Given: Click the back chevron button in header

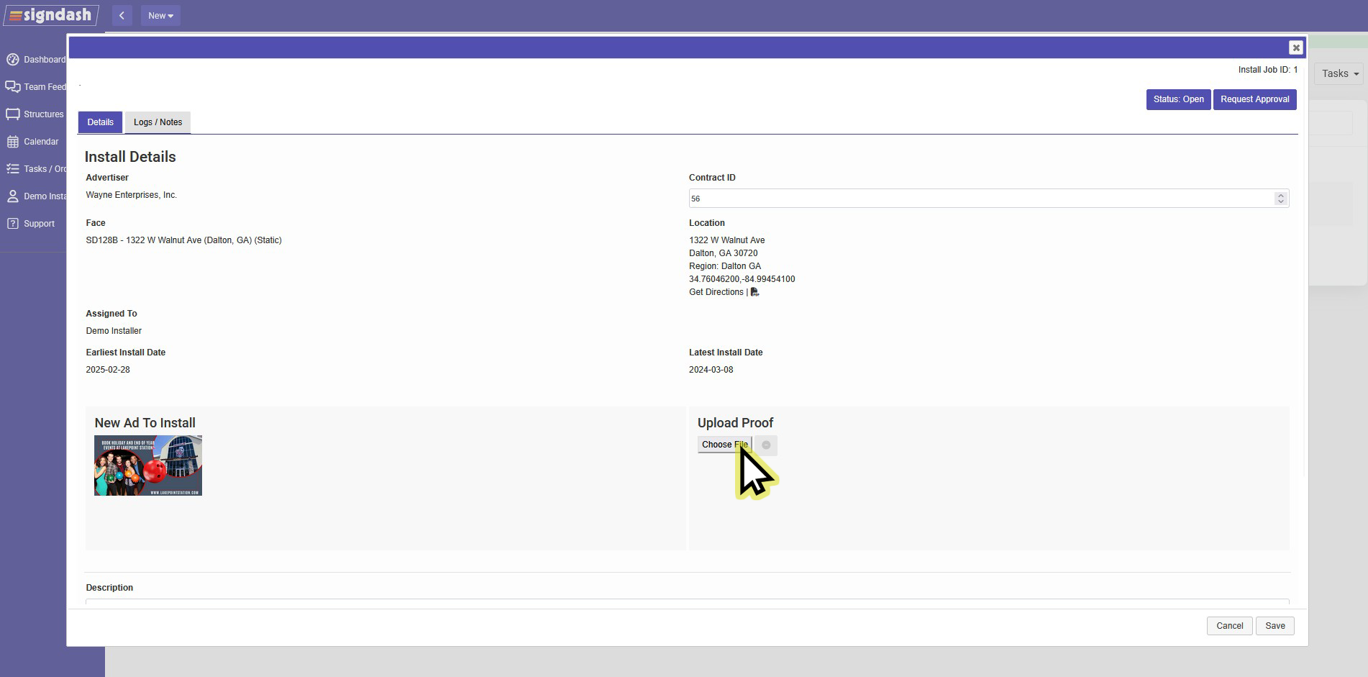Looking at the screenshot, I should pyautogui.click(x=122, y=16).
